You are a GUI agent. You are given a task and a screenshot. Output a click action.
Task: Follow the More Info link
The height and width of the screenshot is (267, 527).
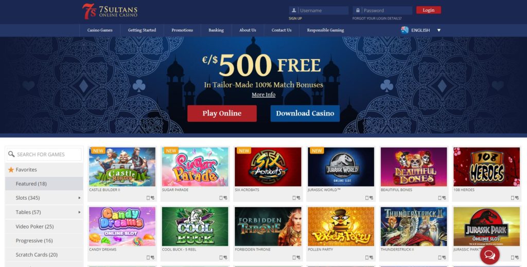tap(263, 94)
